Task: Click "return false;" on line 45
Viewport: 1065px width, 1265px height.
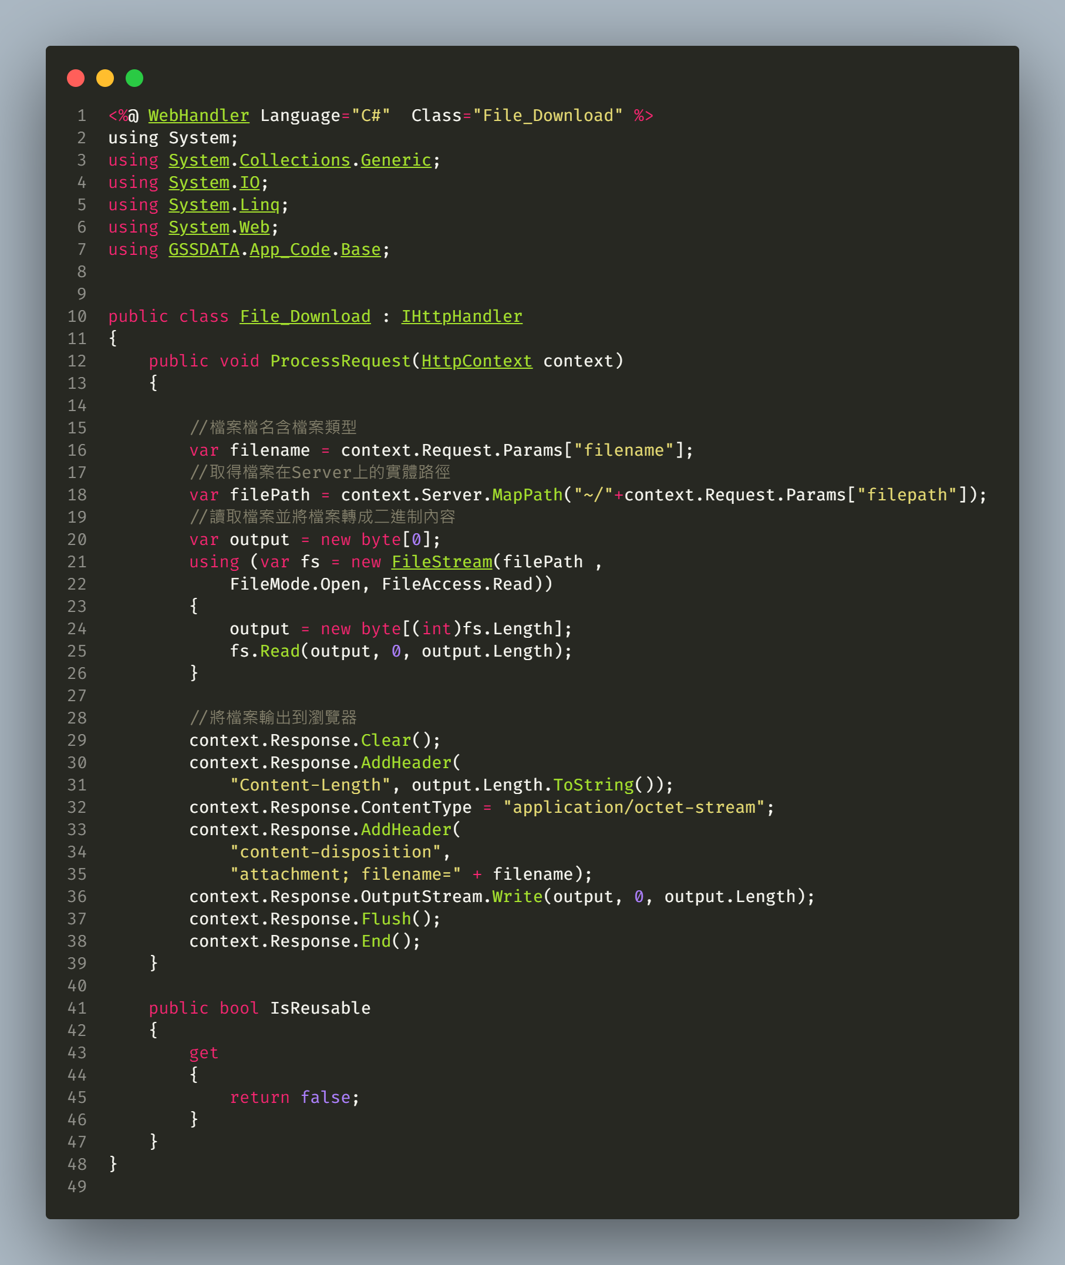Action: pos(295,1098)
